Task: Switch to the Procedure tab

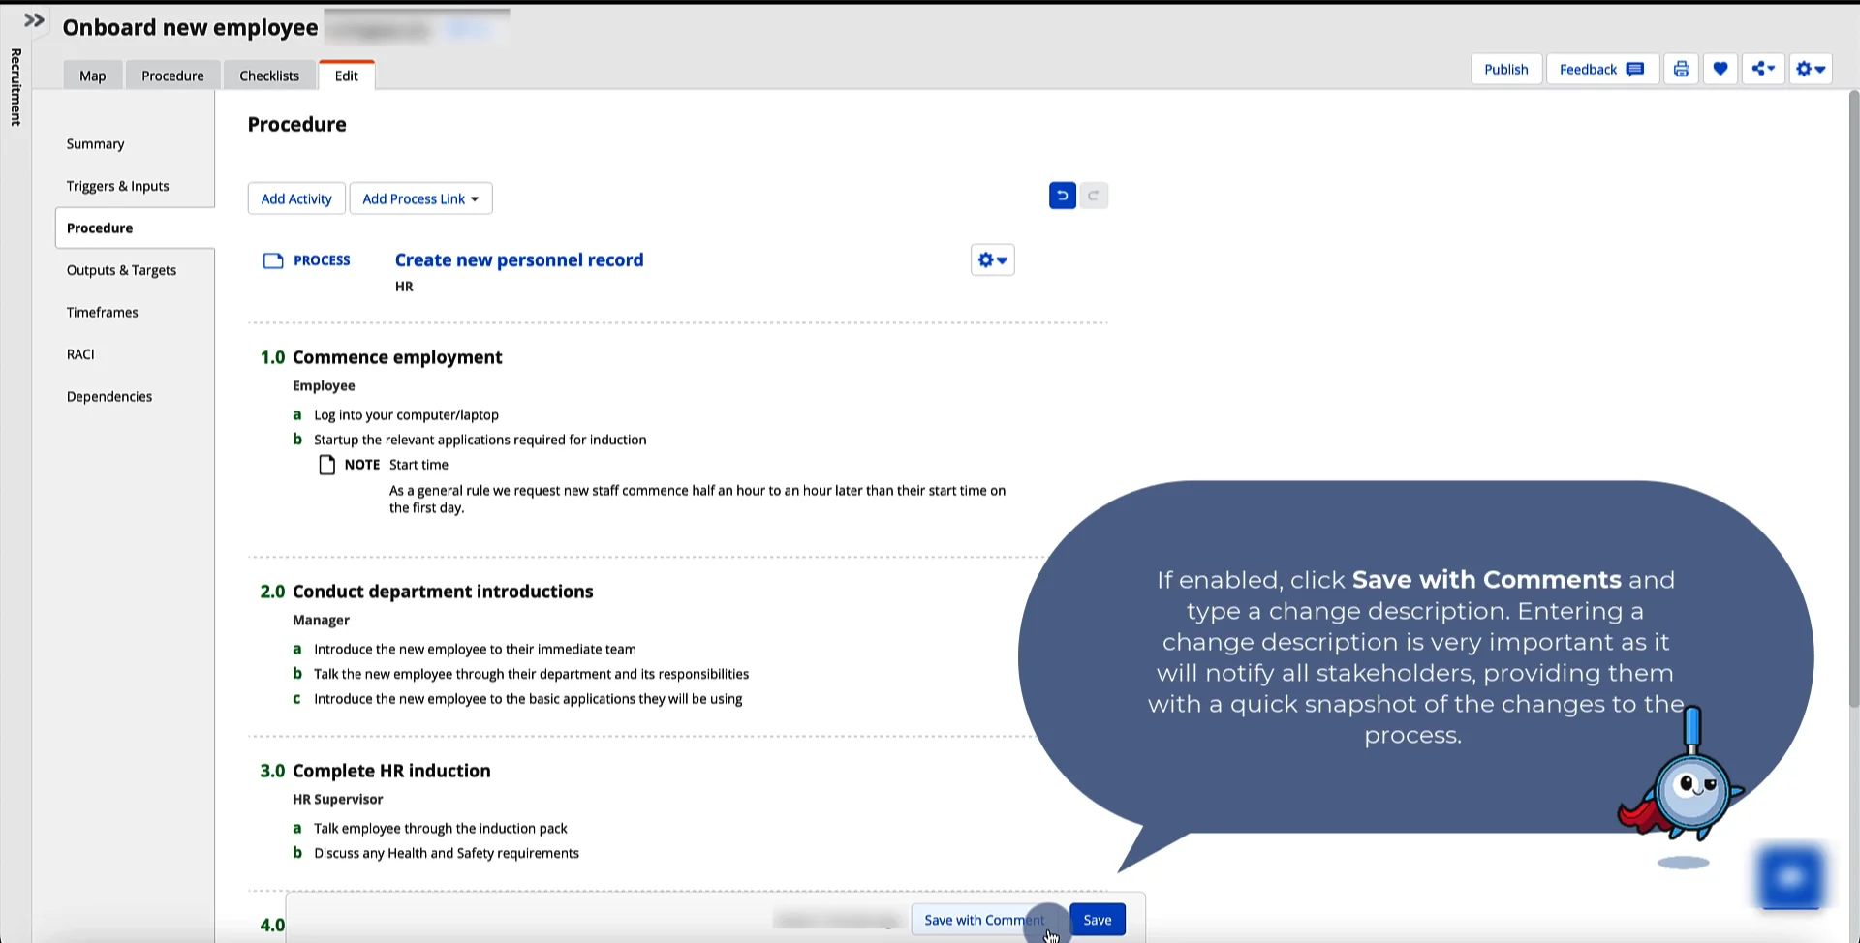Action: pos(172,76)
